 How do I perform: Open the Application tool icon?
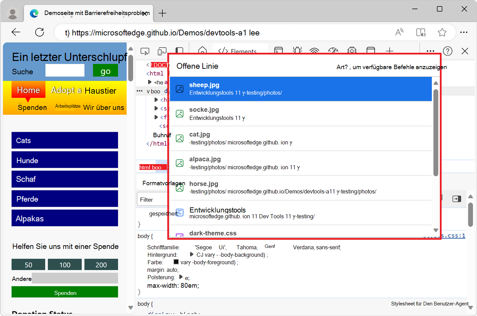[x=371, y=51]
